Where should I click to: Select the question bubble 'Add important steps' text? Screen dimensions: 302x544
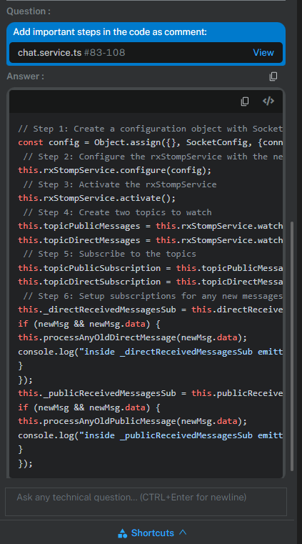[110, 32]
